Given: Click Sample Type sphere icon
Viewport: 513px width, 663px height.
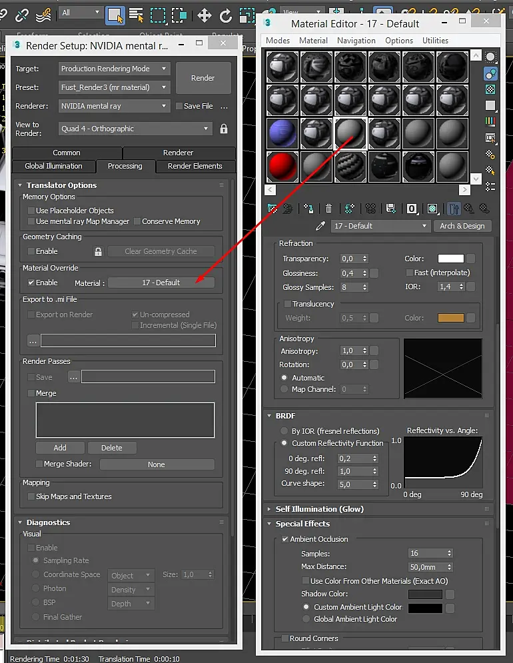Looking at the screenshot, I should click(490, 57).
